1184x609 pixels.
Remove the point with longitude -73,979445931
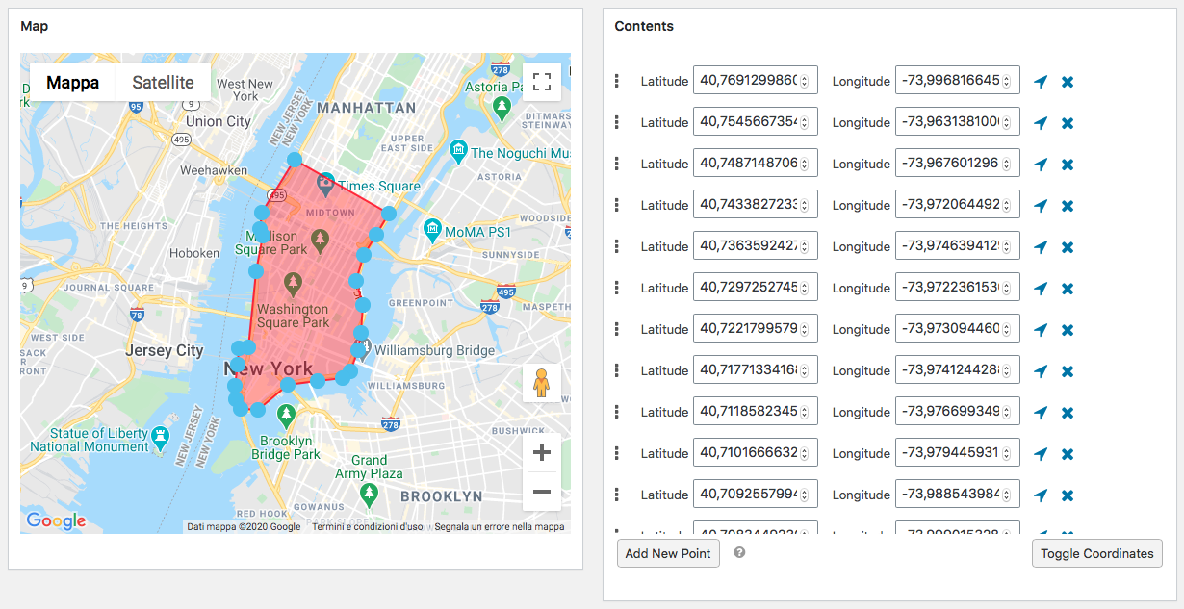click(1068, 454)
